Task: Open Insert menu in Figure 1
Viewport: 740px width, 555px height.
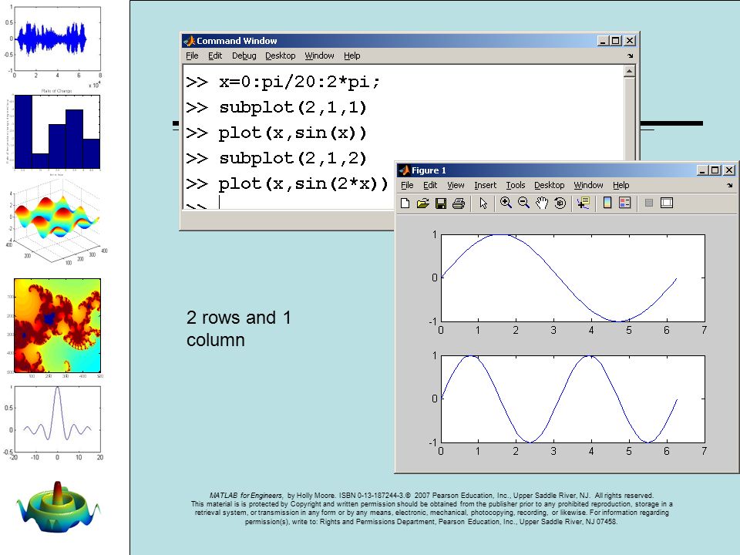Action: [x=485, y=185]
